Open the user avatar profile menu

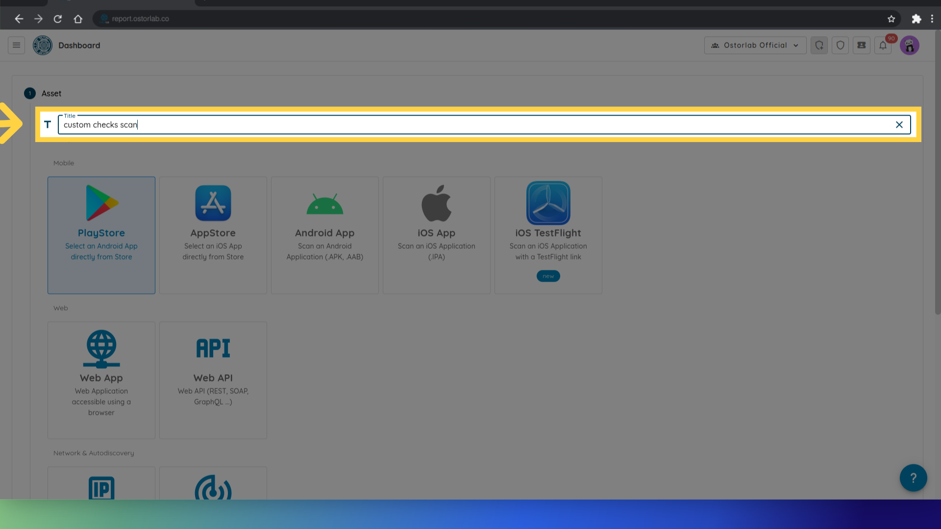pyautogui.click(x=909, y=45)
